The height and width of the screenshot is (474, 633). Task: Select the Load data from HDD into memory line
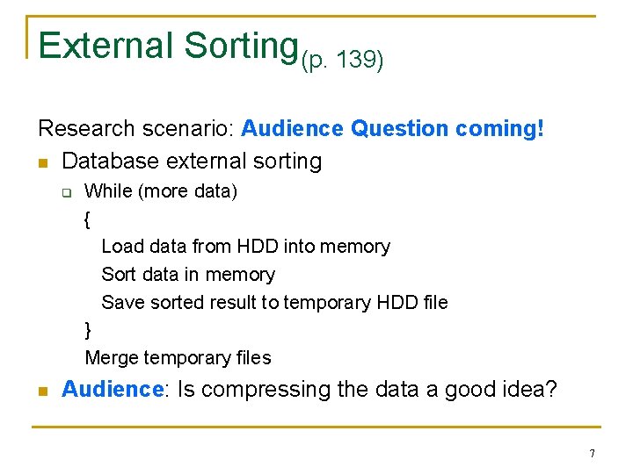pos(245,247)
